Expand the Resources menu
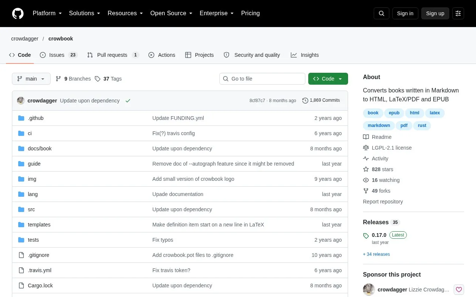476x297 pixels. tap(125, 13)
